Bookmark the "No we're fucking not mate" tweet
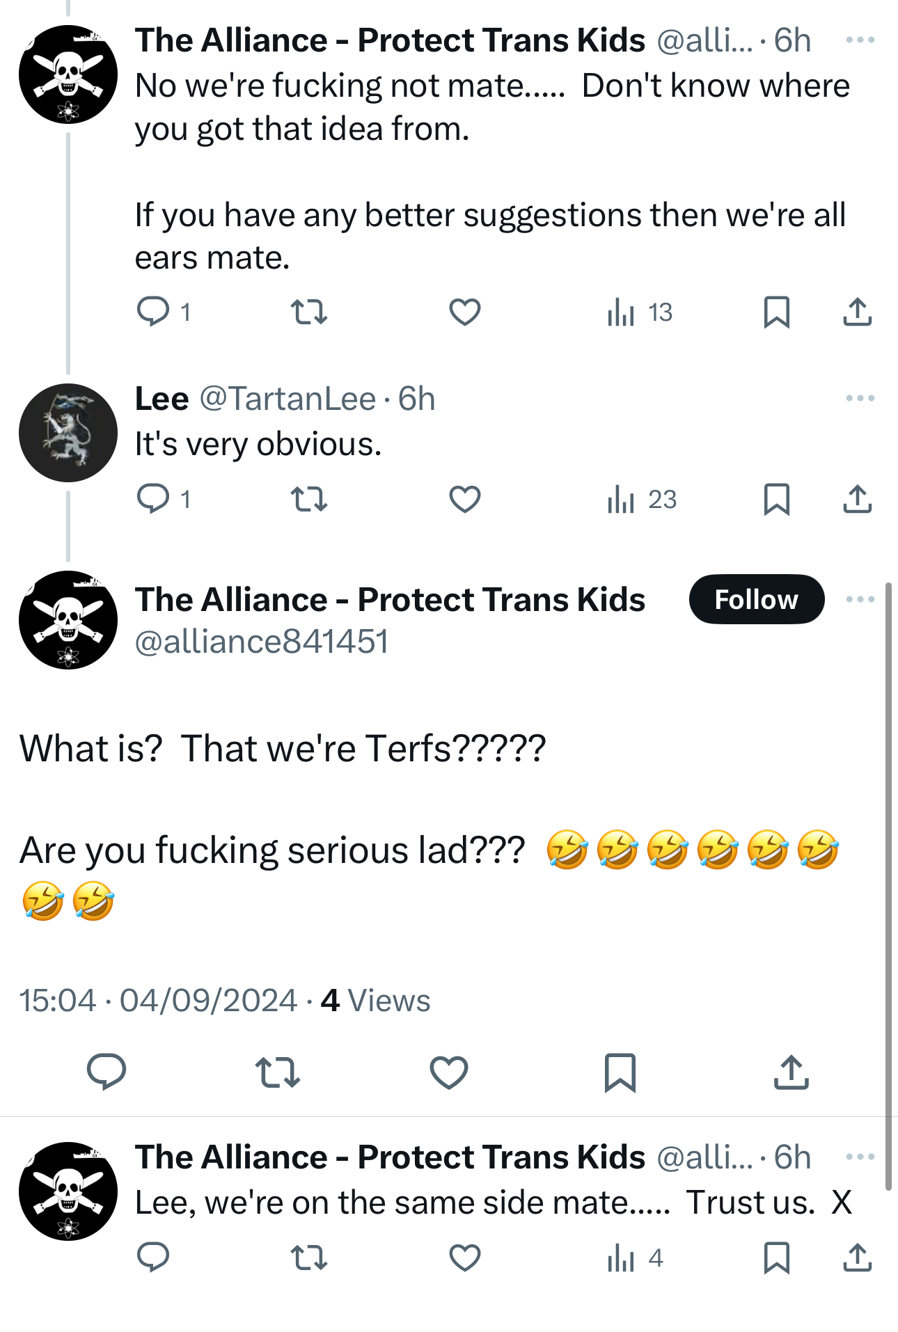This screenshot has width=898, height=1332. [x=776, y=312]
